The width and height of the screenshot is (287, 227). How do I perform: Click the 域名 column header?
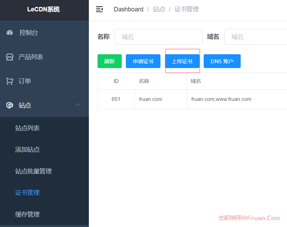click(237, 81)
